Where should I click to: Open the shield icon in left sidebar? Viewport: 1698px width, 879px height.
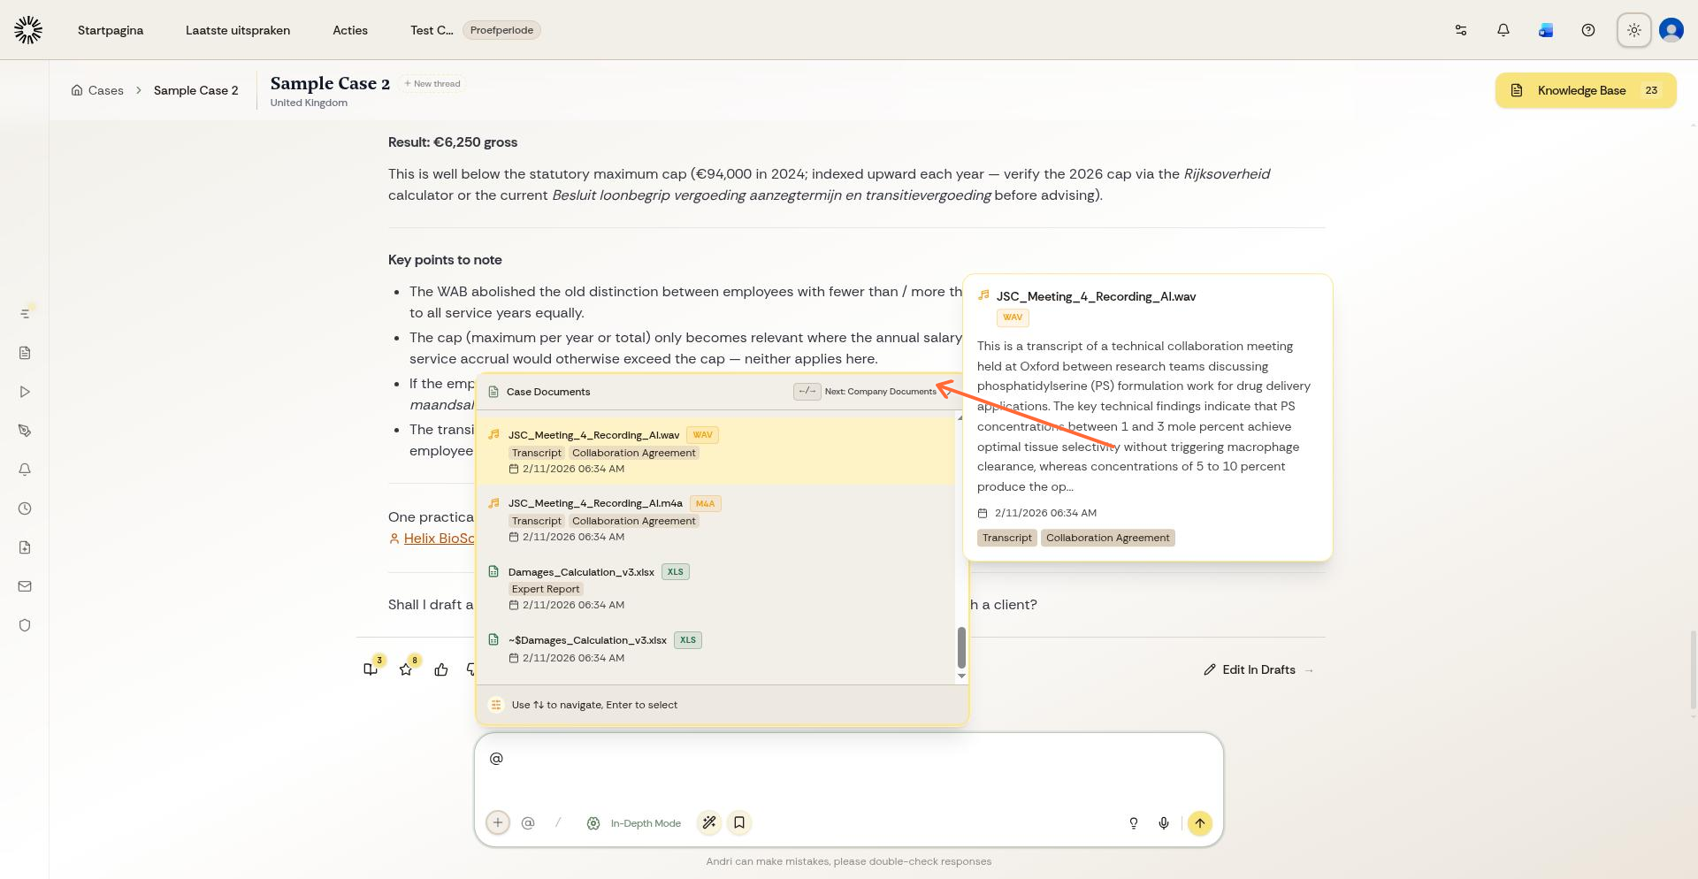coord(25,625)
